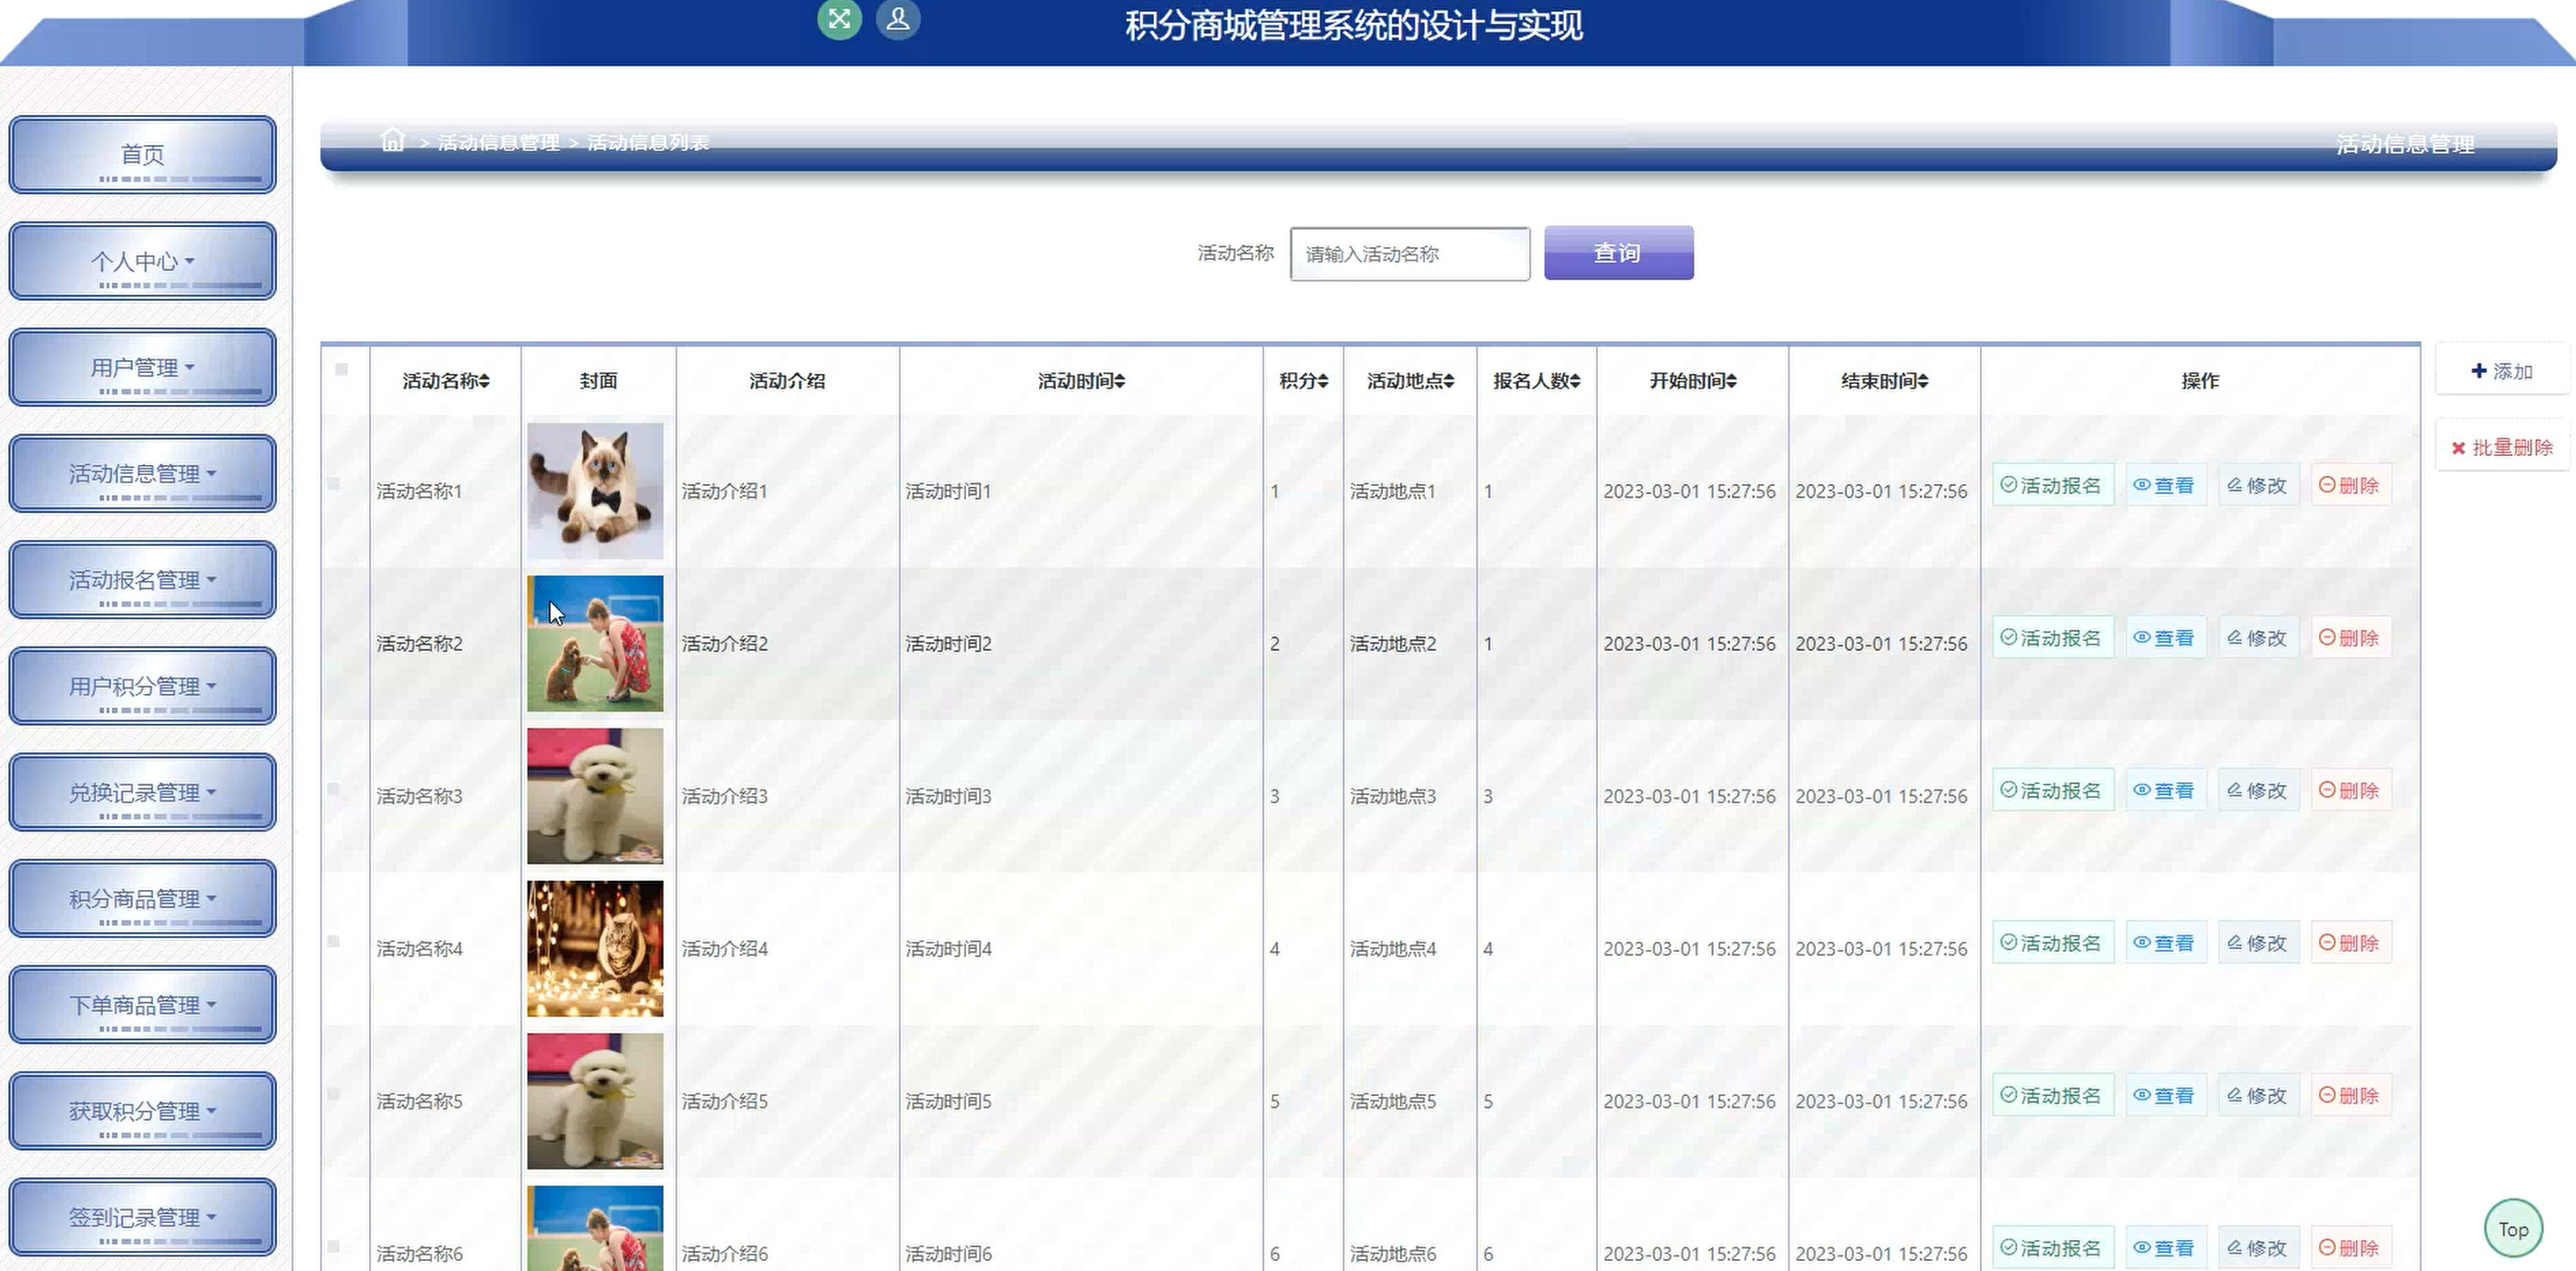
Task: Click the green fullscreen toggle icon in header
Action: [x=839, y=19]
